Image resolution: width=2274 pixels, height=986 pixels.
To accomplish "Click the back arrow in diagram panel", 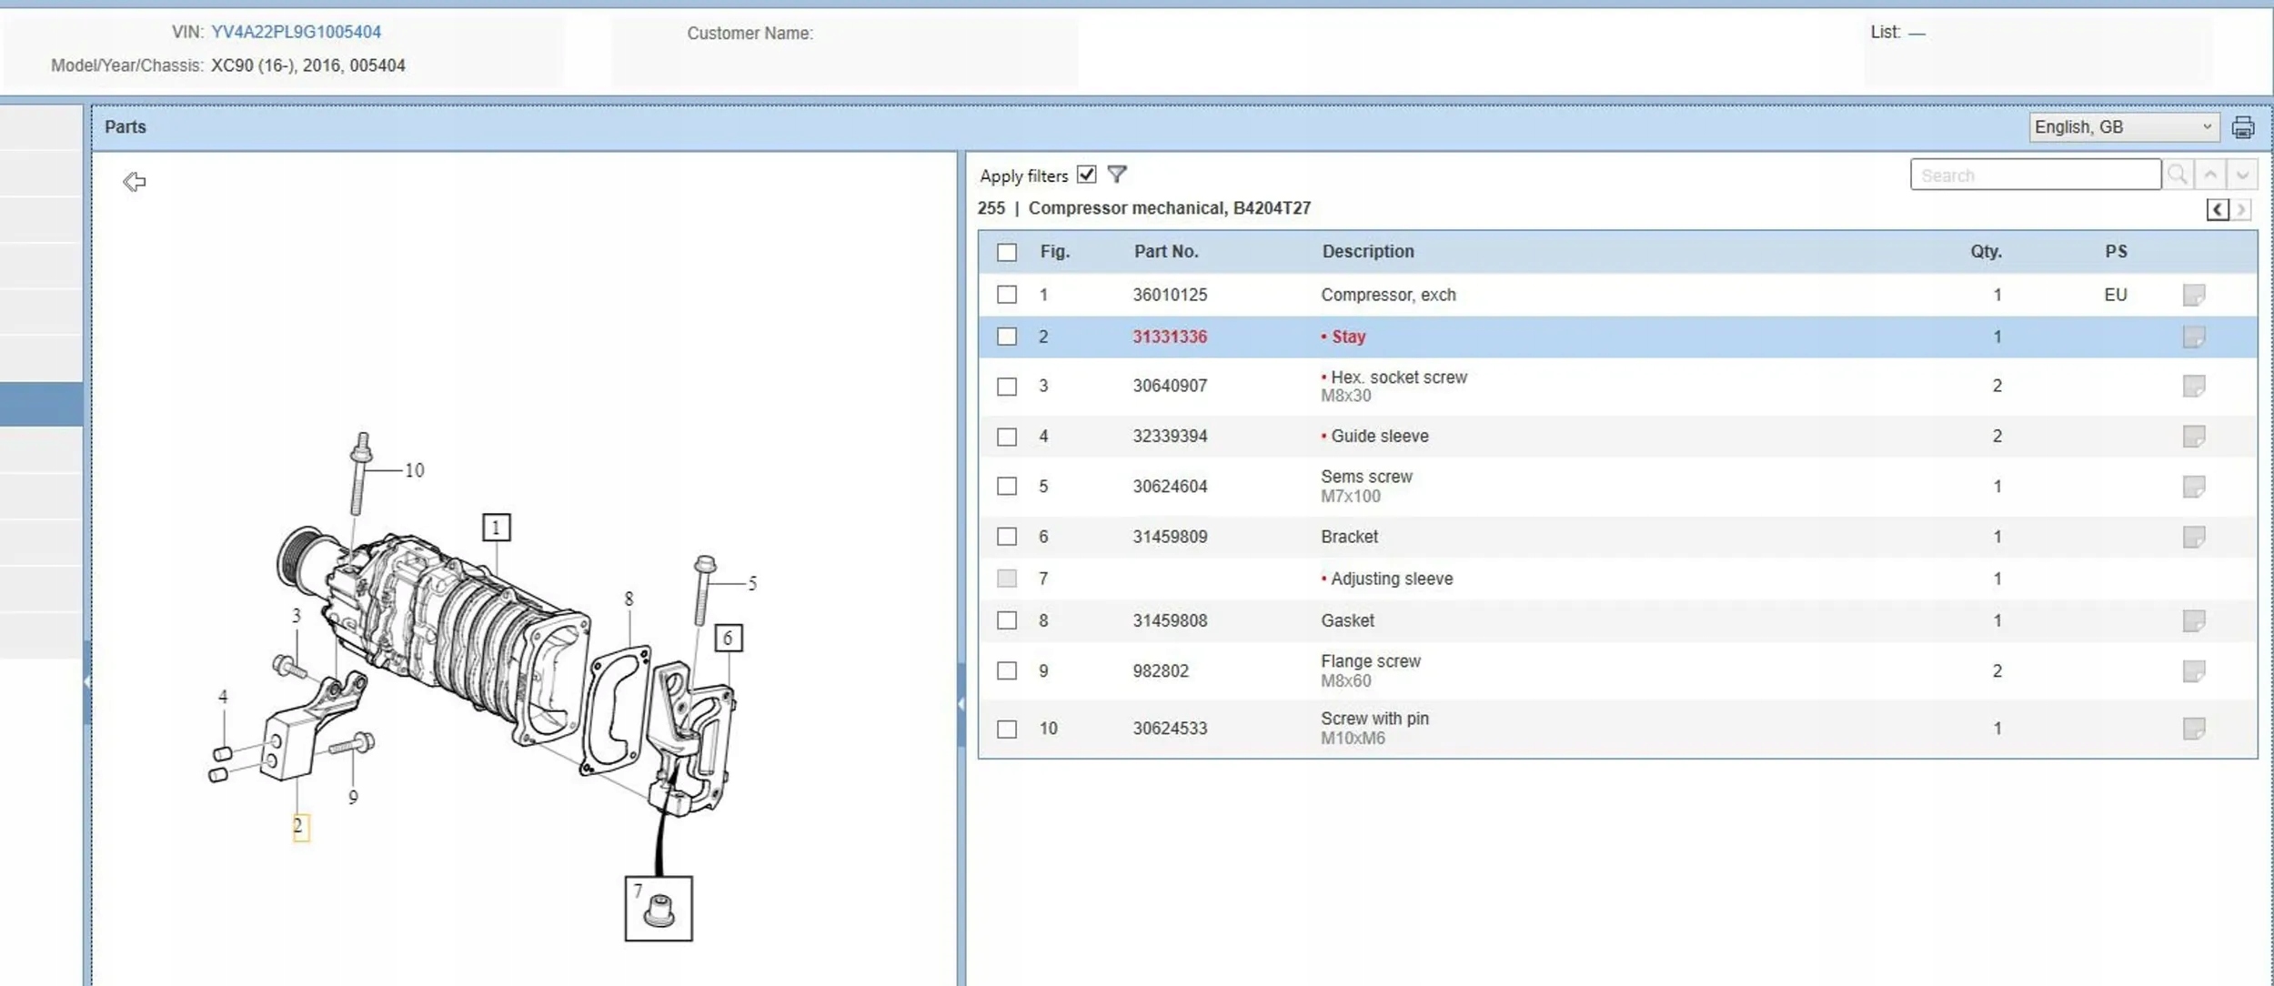I will tap(134, 182).
